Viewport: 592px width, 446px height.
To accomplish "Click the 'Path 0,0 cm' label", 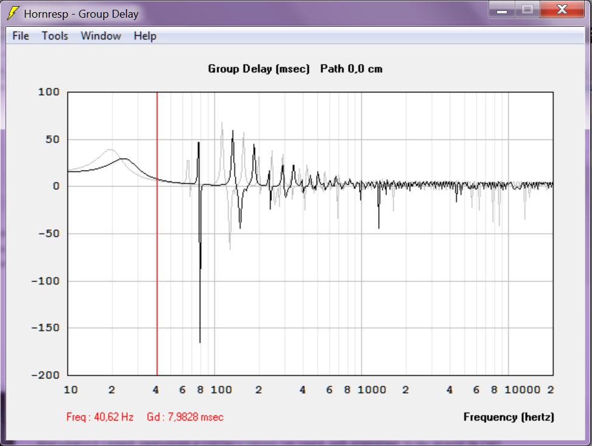I will coord(351,69).
